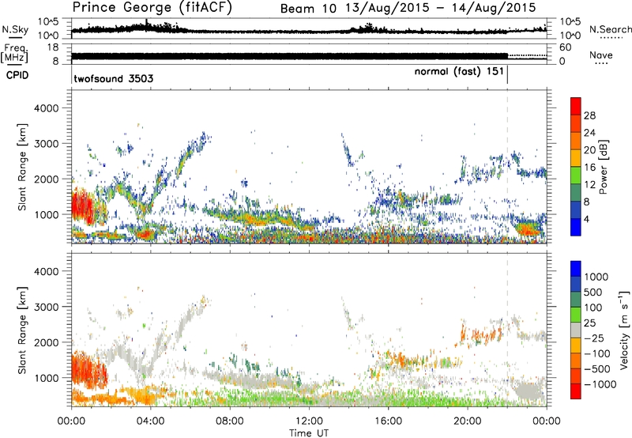Viewport: 632px width, 438px height.
Task: Click the '4000' tick on power panel axis
Action: (46, 108)
